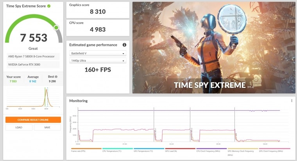Click the Load button
Viewport: 297px width, 161px height.
click(x=19, y=128)
